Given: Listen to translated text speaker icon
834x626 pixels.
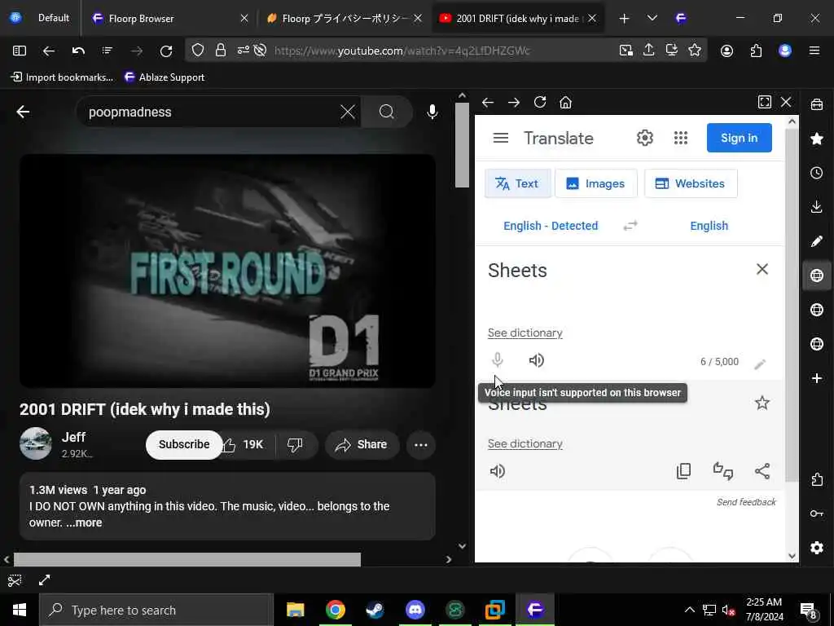Looking at the screenshot, I should coord(498,471).
